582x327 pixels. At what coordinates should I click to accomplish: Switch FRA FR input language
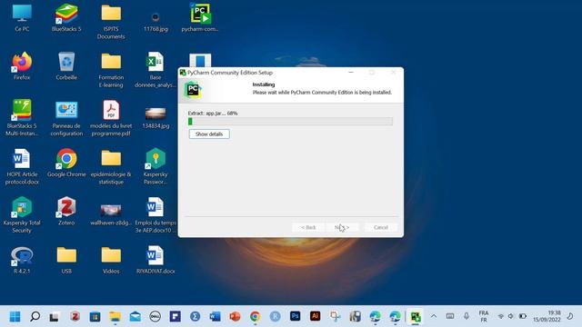click(484, 316)
